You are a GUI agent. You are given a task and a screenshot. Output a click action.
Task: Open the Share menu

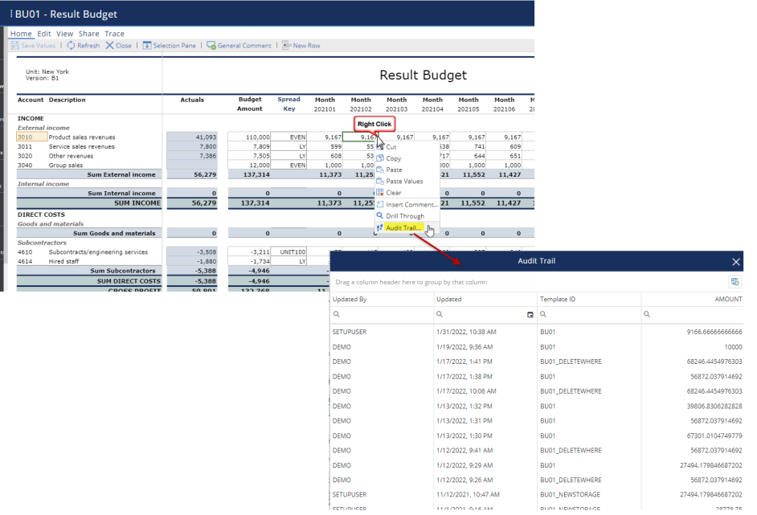[x=88, y=34]
